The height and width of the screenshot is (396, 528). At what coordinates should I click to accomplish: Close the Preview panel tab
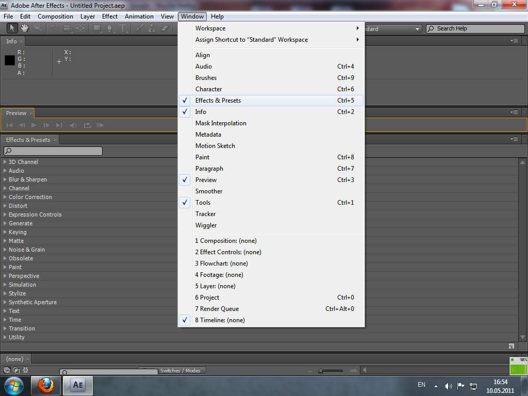point(31,112)
